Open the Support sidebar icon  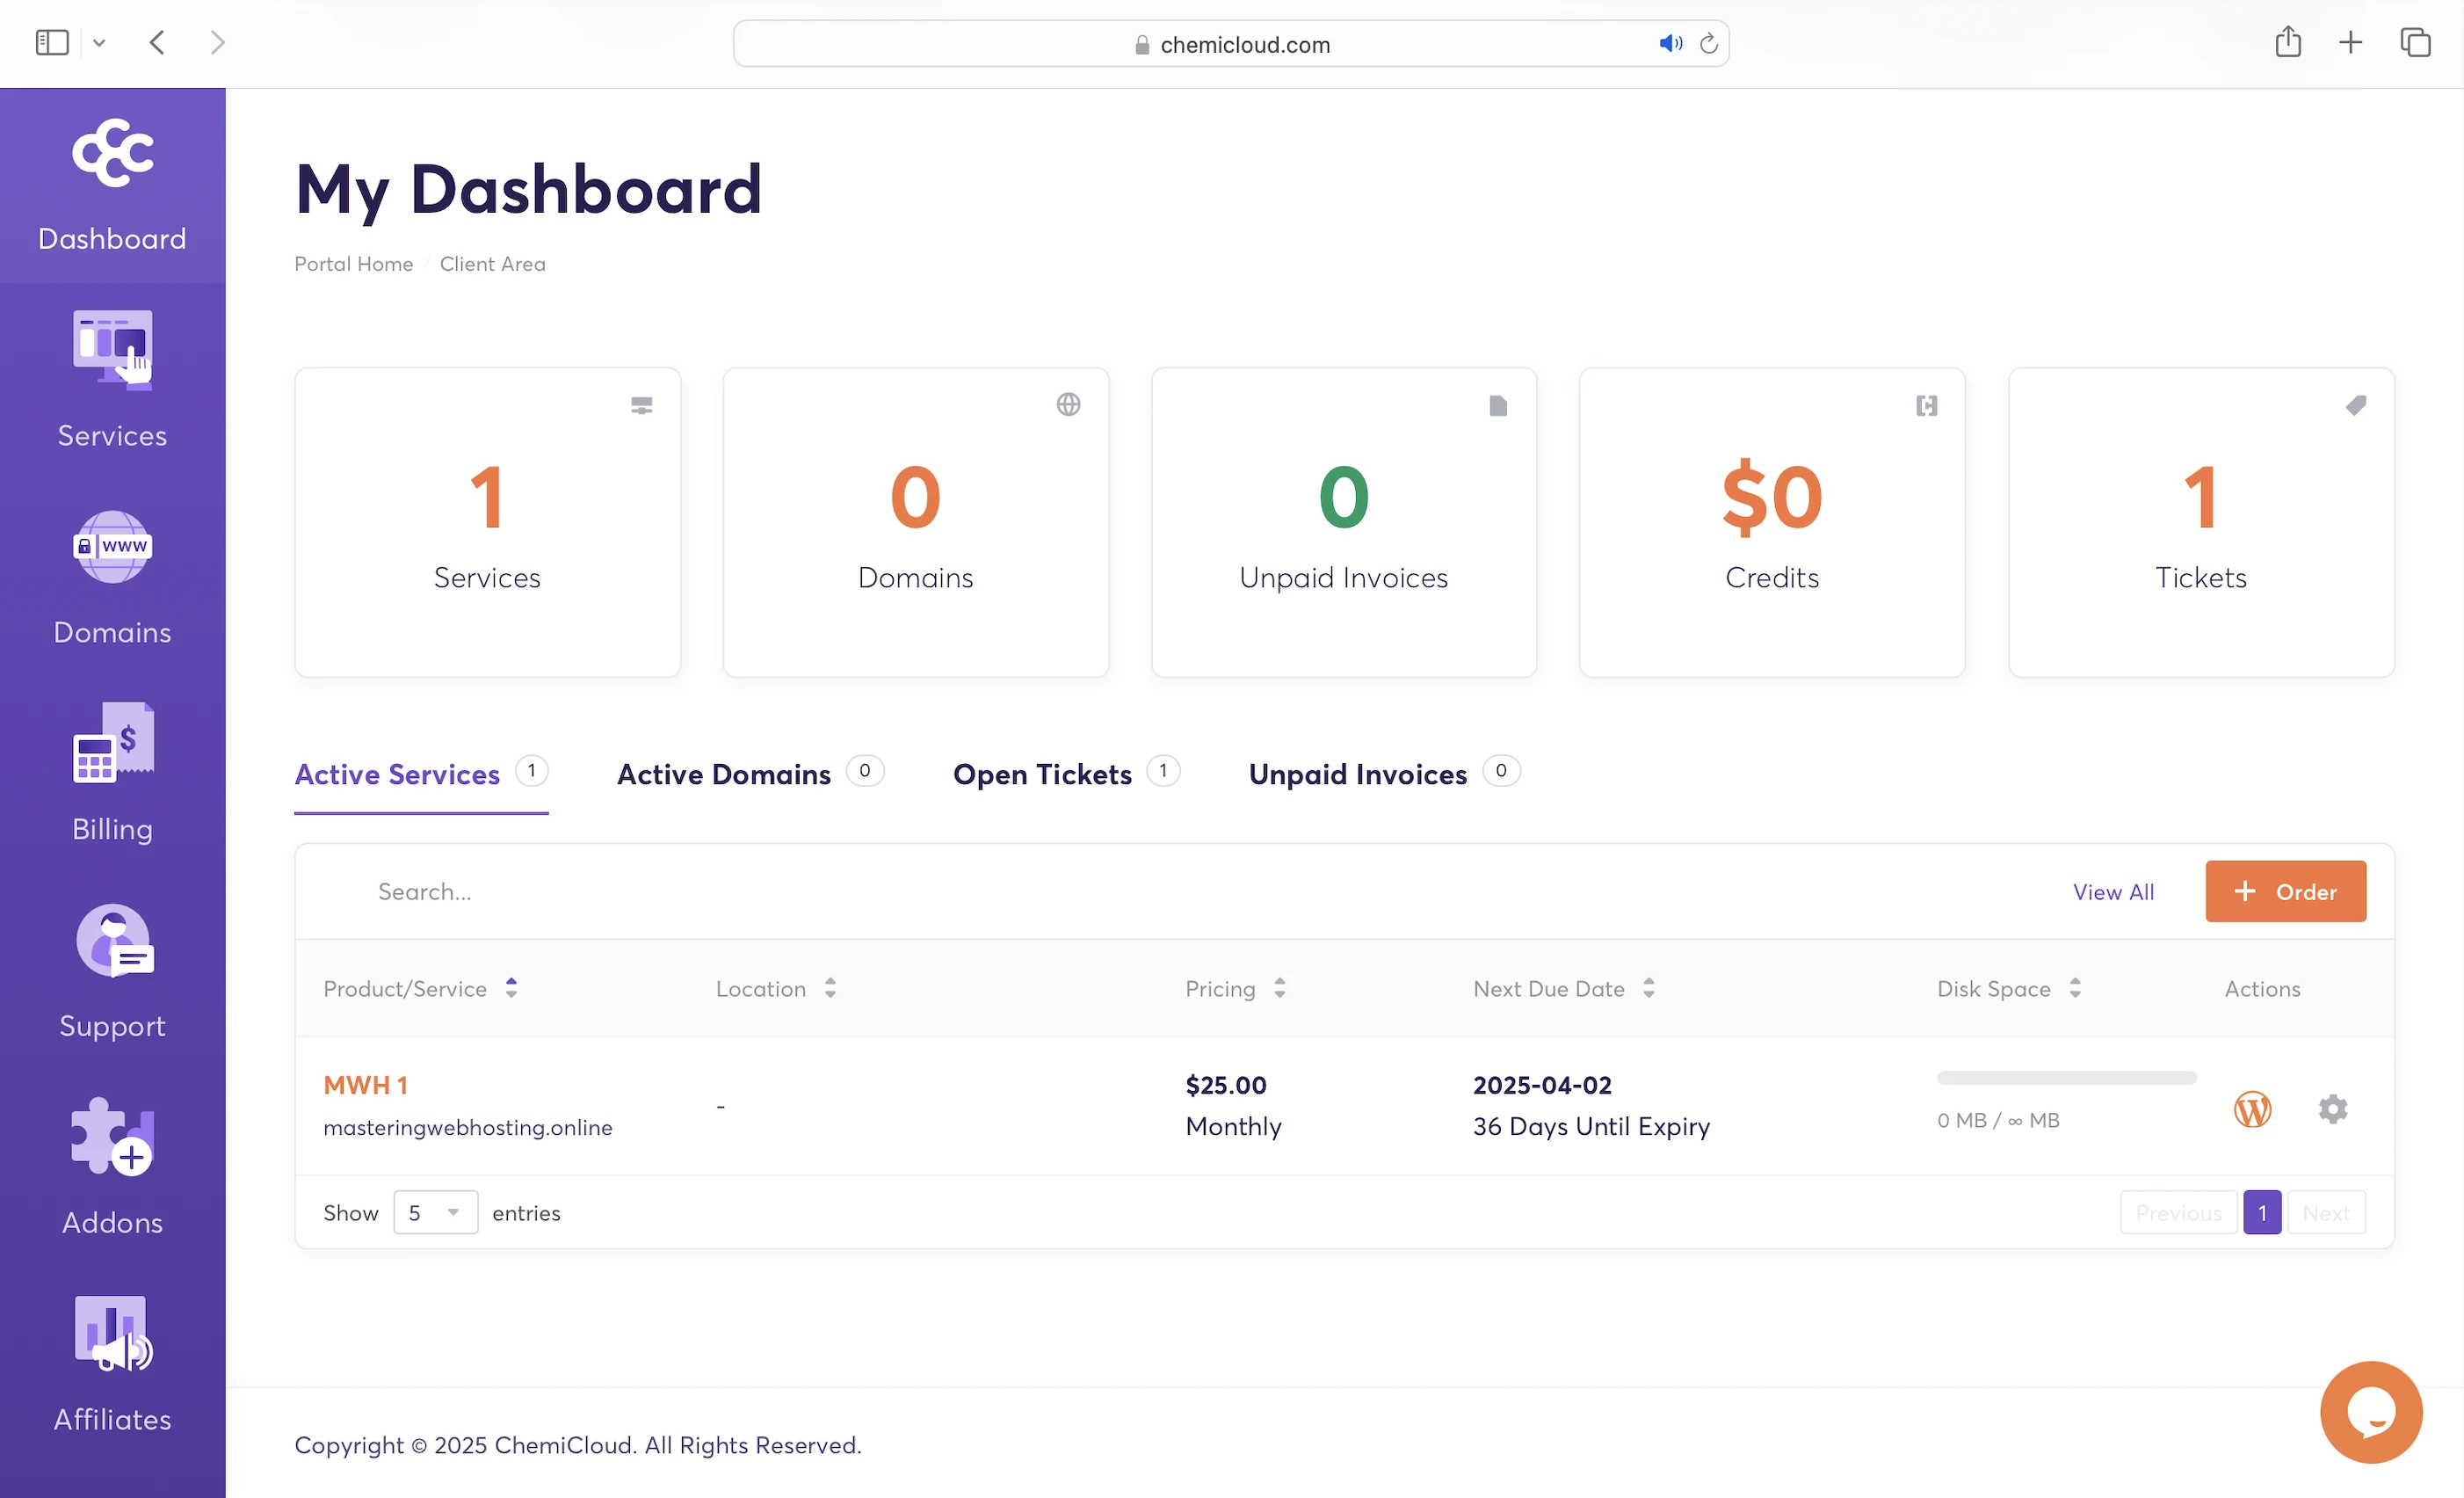tap(112, 941)
